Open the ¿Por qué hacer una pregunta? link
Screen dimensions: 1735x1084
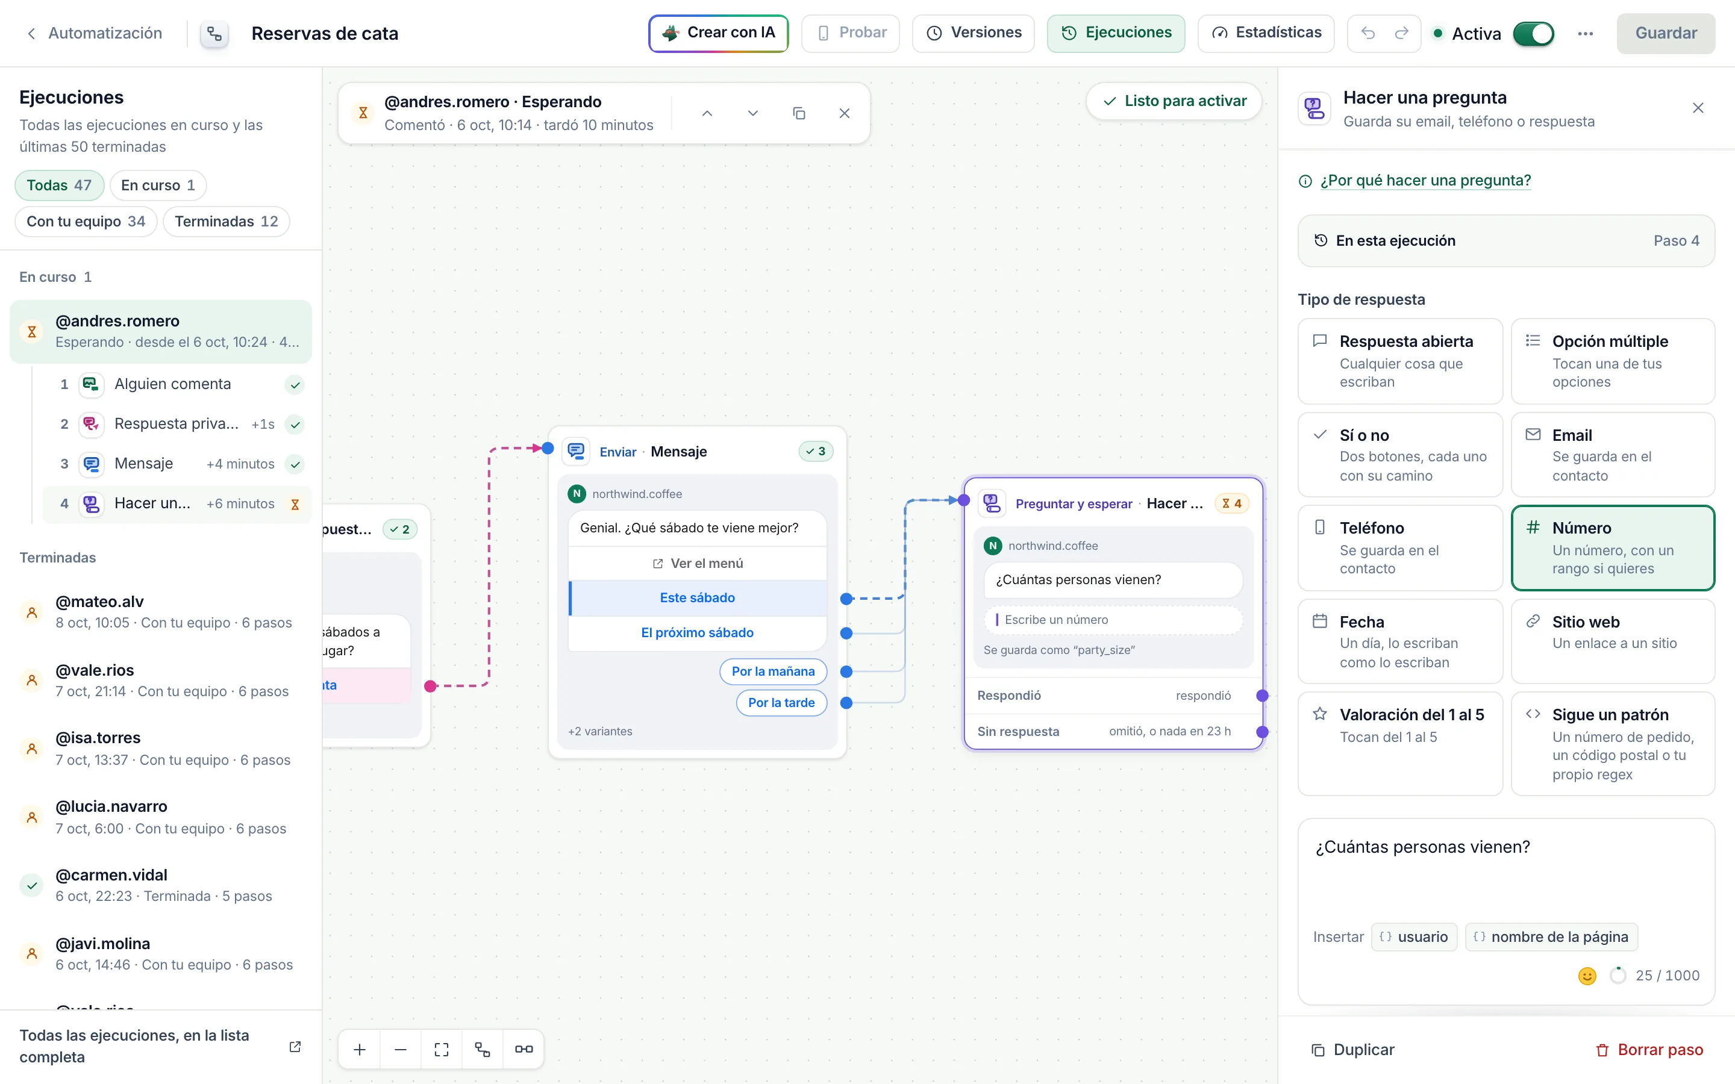[x=1425, y=181]
